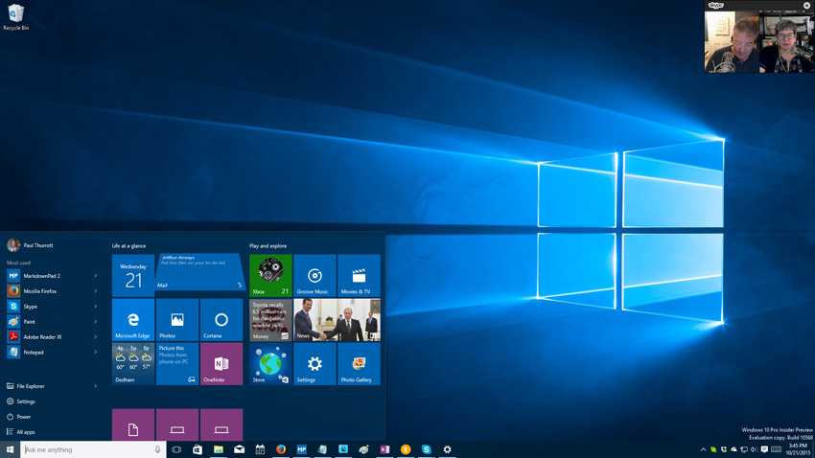Launch Groove Music tile
Image resolution: width=815 pixels, height=458 pixels.
pos(314,275)
